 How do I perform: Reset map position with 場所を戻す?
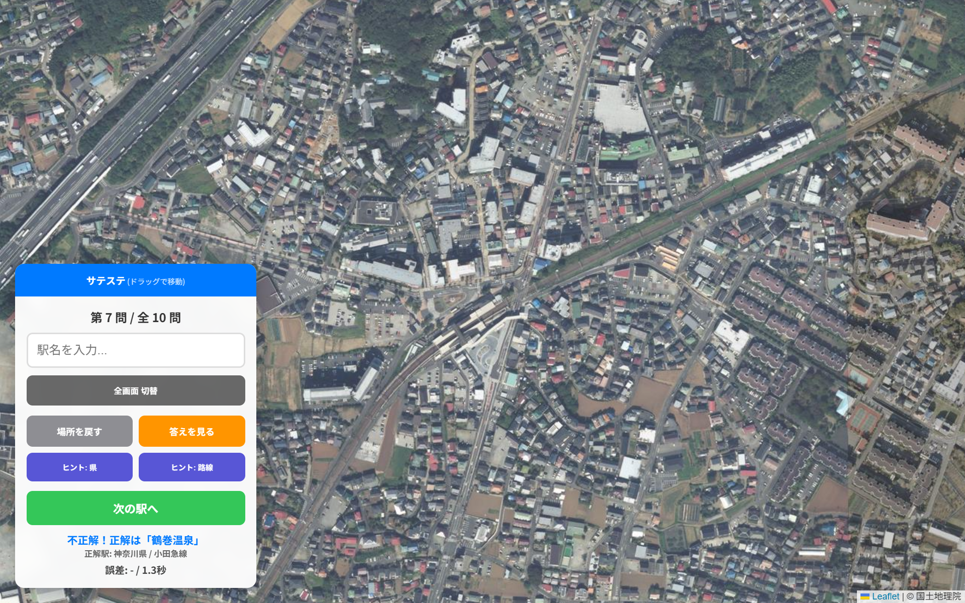tap(79, 431)
